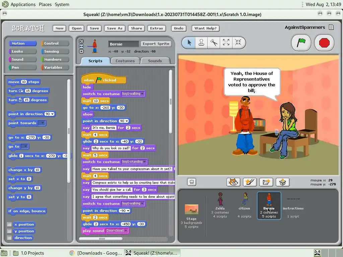Select the scissors delete tool
The width and height of the screenshot is (343, 257).
[214, 42]
